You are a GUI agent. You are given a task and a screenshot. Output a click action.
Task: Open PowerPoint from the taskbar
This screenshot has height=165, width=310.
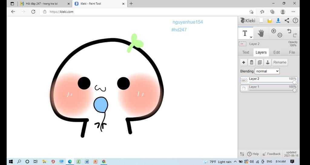point(95,162)
